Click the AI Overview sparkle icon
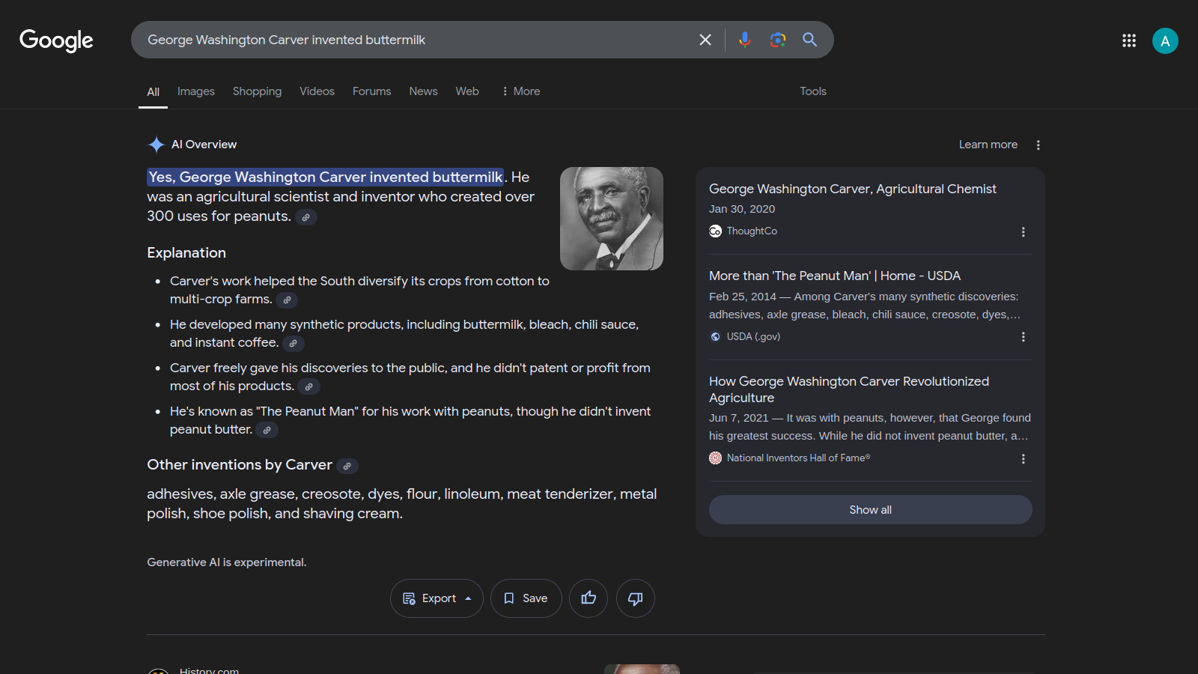Viewport: 1198px width, 674px height. pyautogui.click(x=156, y=145)
